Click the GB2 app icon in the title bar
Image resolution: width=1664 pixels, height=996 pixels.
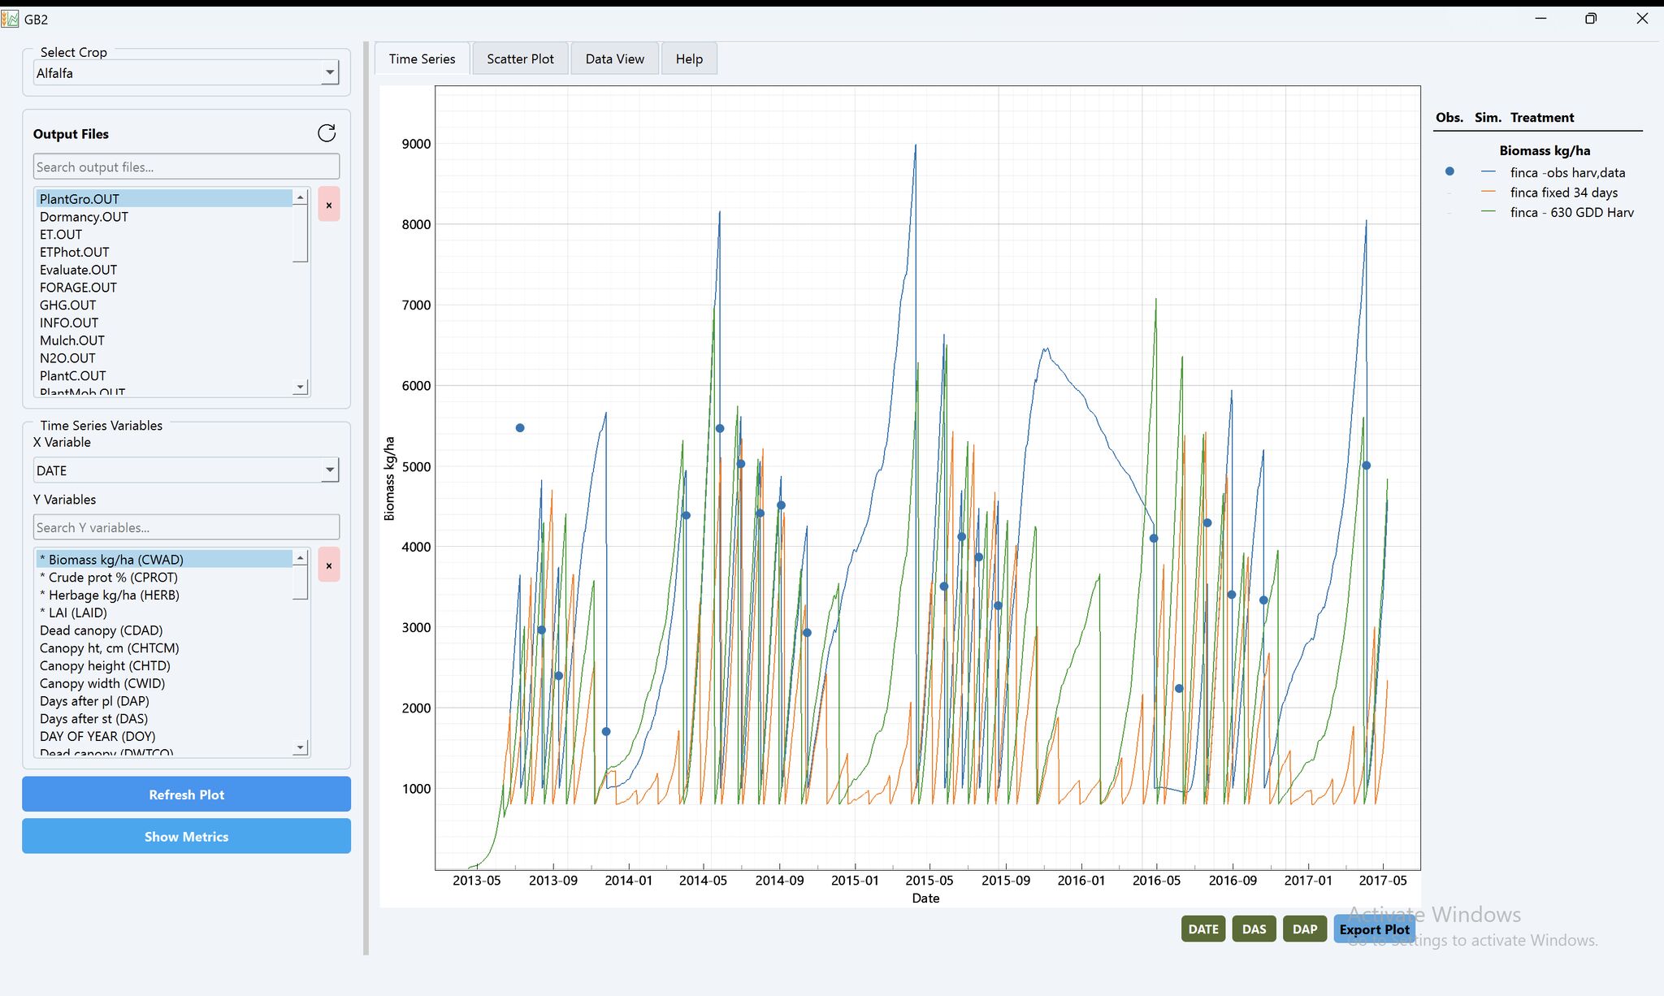tap(11, 18)
